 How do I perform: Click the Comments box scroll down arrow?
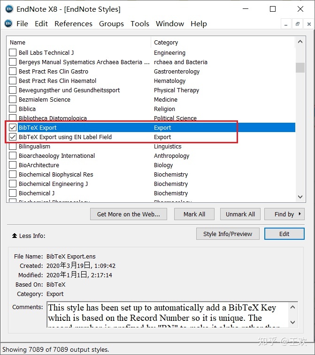(x=293, y=322)
